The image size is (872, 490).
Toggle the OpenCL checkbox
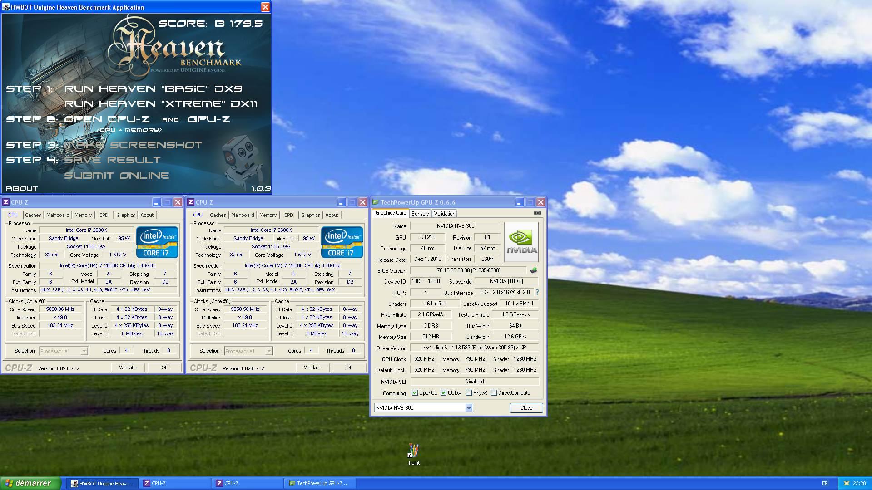pos(415,393)
